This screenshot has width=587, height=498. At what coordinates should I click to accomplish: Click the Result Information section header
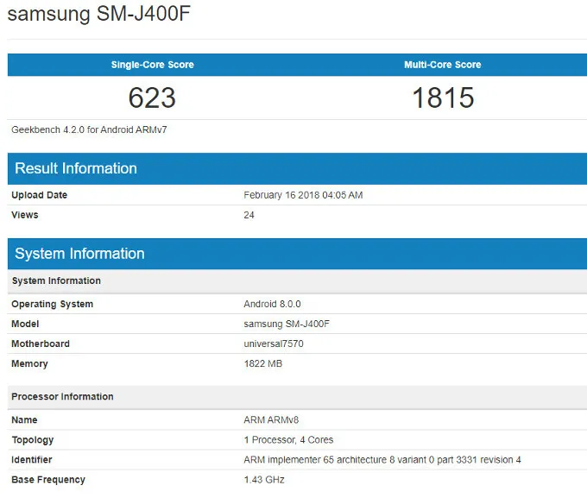tap(76, 168)
